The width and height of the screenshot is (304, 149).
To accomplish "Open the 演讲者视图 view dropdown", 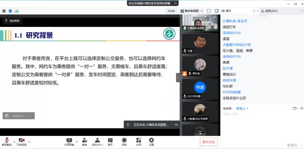I will coord(192,11).
